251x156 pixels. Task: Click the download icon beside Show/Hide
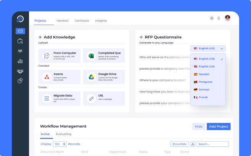(x=193, y=144)
